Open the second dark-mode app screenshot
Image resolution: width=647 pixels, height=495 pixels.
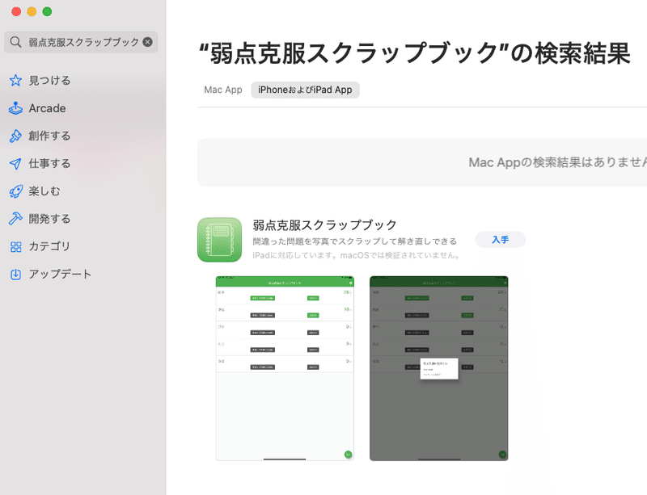(x=438, y=368)
